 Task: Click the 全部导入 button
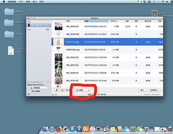point(155,90)
